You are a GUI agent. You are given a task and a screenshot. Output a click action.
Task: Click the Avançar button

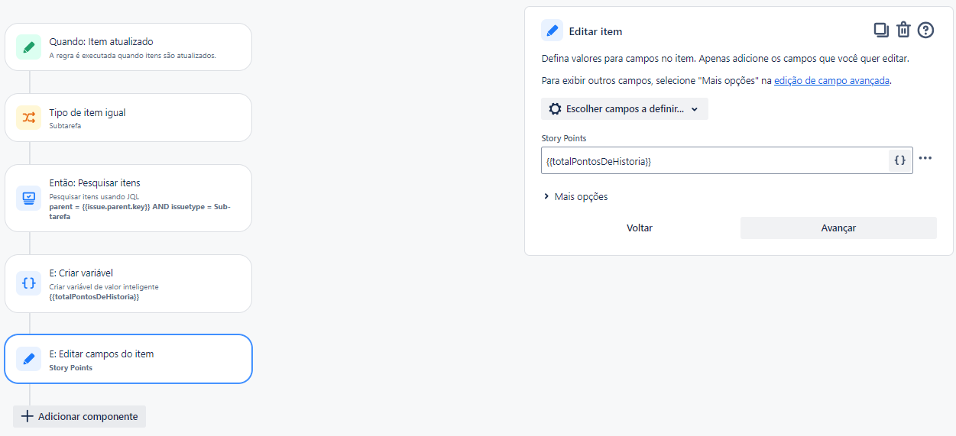pos(838,228)
